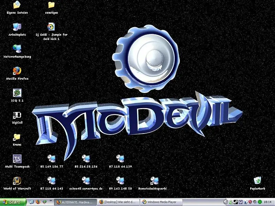This screenshot has width=275, height=206.
Task: Open the World of Warcraft shortcut
Action: pos(17,181)
